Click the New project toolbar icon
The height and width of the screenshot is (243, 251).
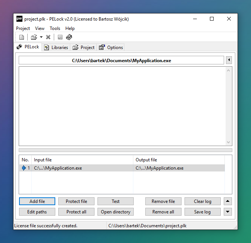pyautogui.click(x=22, y=37)
